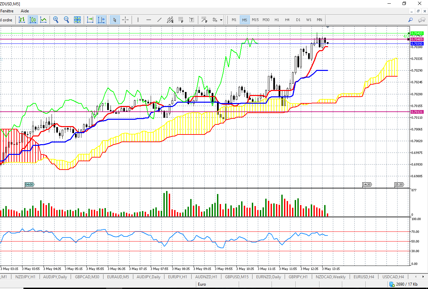Open the AUDNZD,H1 chart tab
The height and width of the screenshot is (289, 428).
coord(206,277)
